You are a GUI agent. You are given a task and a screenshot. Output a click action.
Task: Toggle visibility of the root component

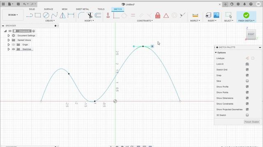10,31
